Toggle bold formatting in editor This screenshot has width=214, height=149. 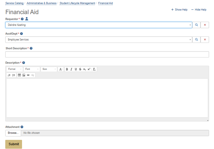pos(67,69)
